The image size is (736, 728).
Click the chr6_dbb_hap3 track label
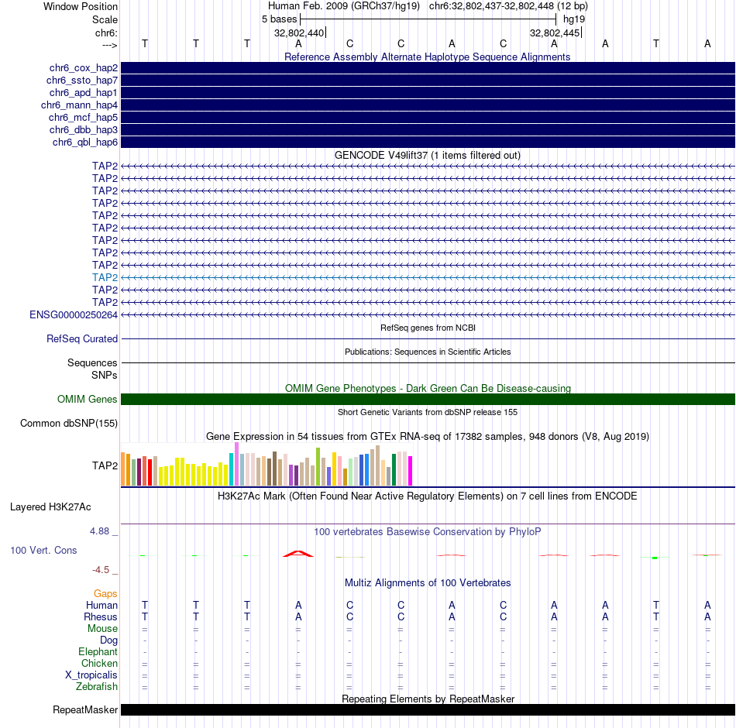tap(84, 129)
